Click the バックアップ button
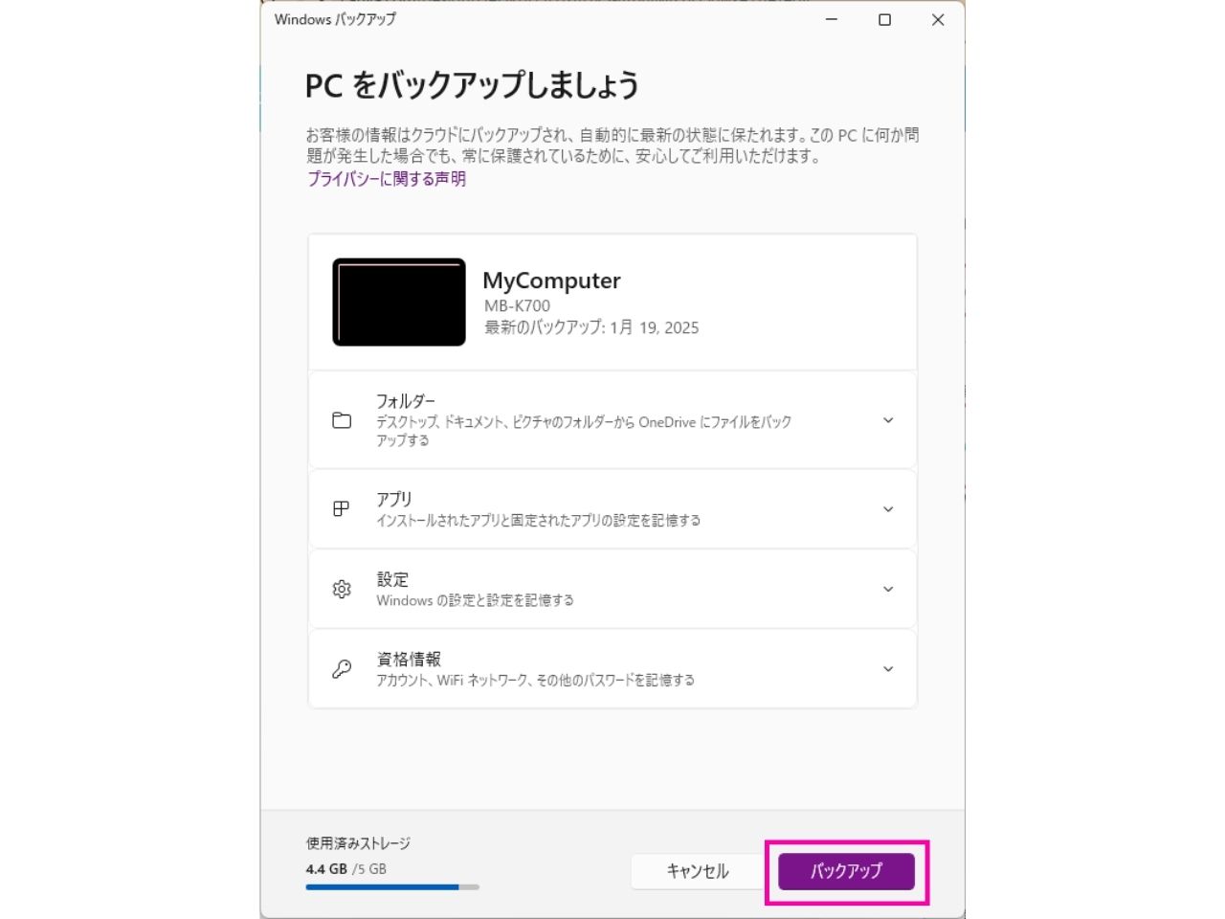The height and width of the screenshot is (919, 1225). point(845,871)
